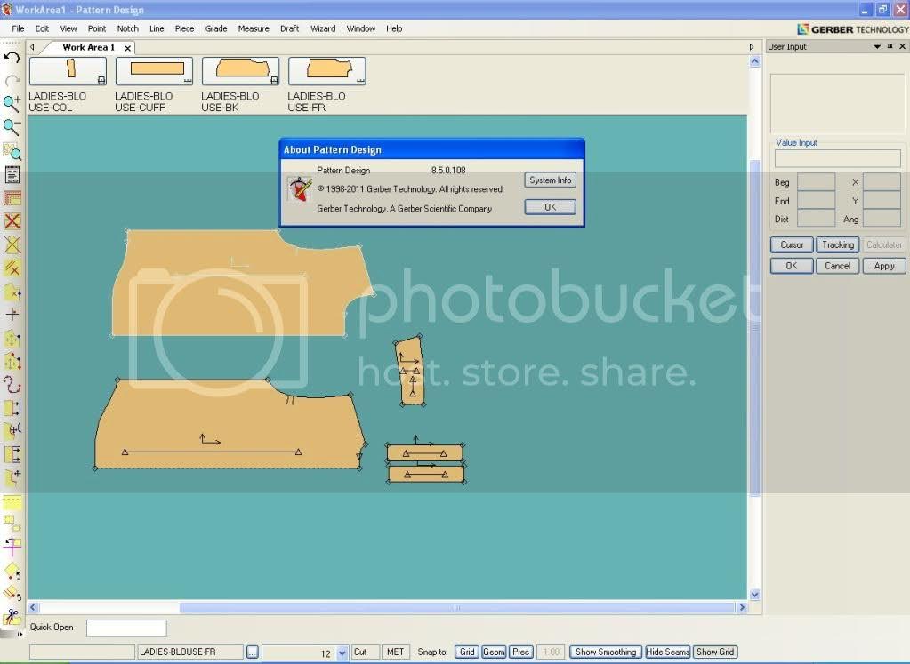This screenshot has height=664, width=910.
Task: Select the Zoom Out magnifier tool
Action: pos(12,127)
